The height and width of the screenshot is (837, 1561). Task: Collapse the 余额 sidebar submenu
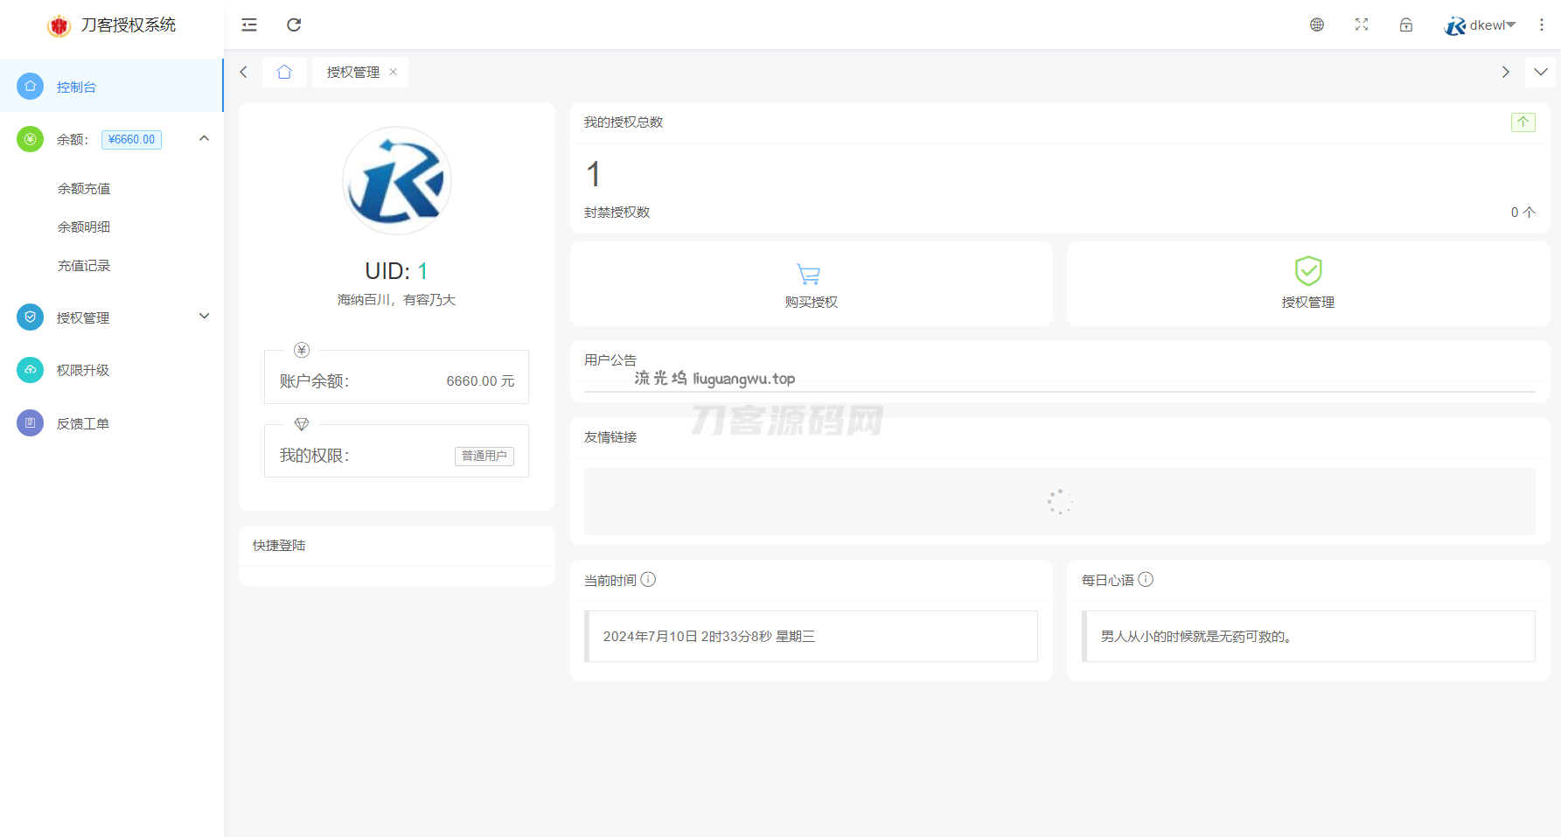204,138
